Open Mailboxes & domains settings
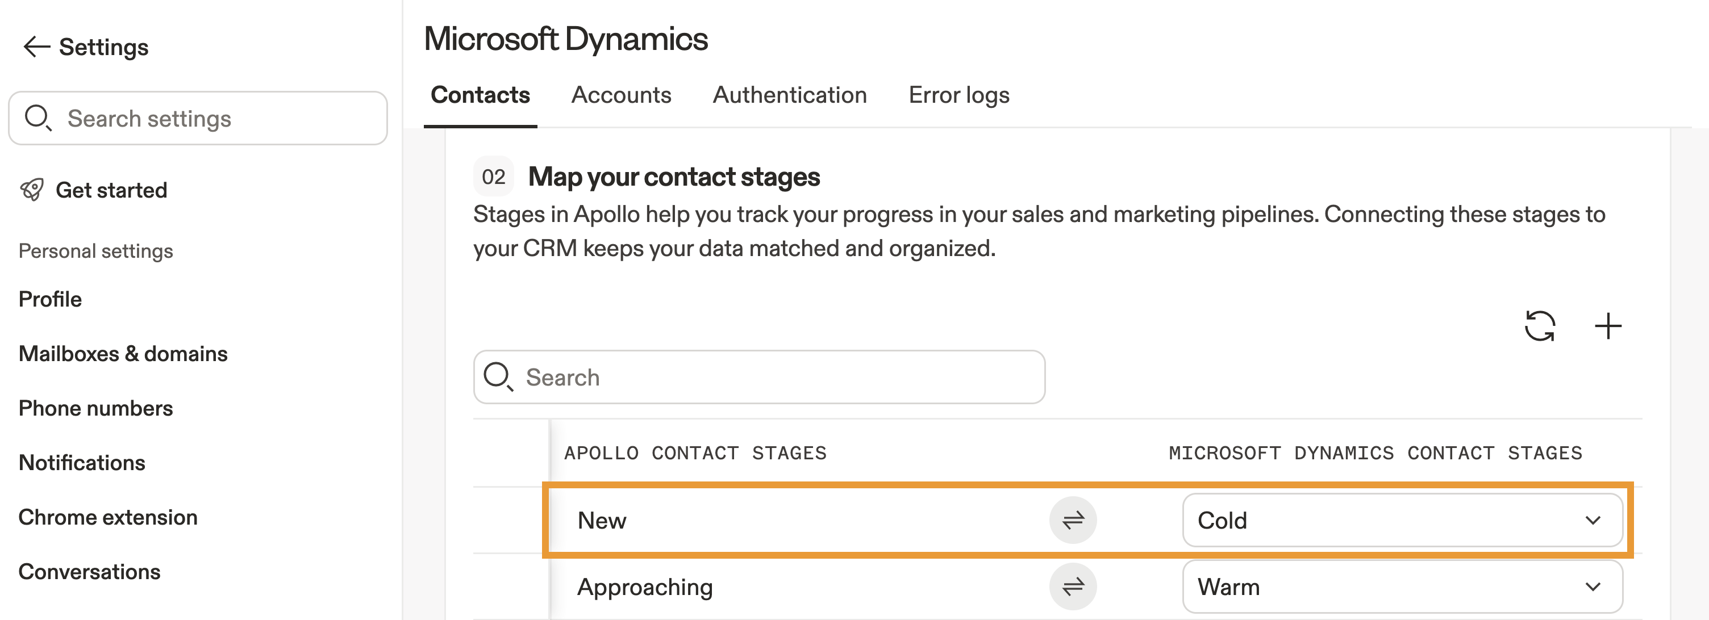1709x620 pixels. coord(123,353)
